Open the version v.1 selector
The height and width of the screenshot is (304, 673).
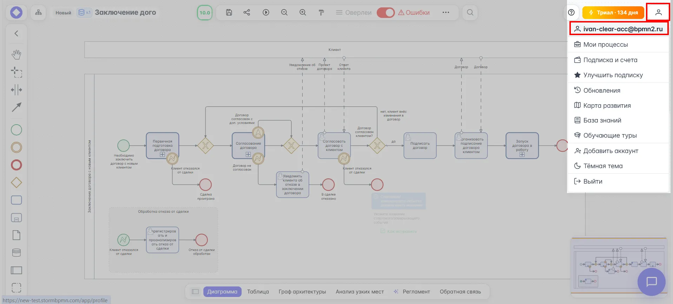coord(84,13)
